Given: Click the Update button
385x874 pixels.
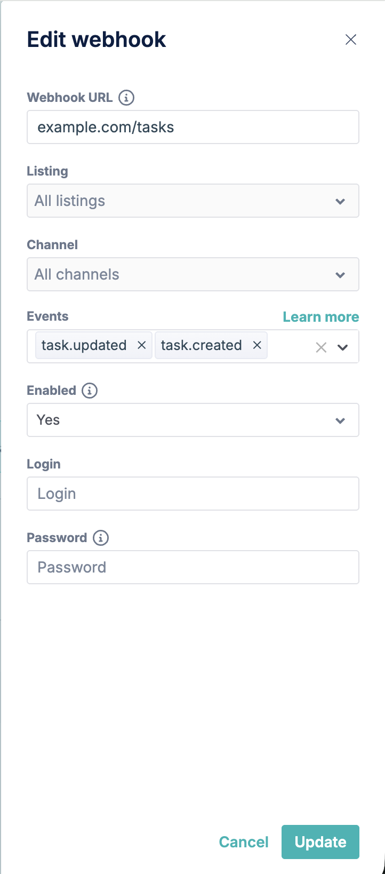Looking at the screenshot, I should point(320,842).
